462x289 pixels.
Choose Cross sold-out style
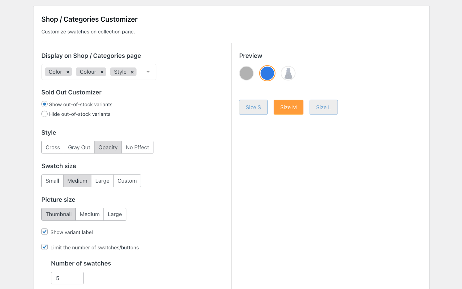tap(53, 147)
